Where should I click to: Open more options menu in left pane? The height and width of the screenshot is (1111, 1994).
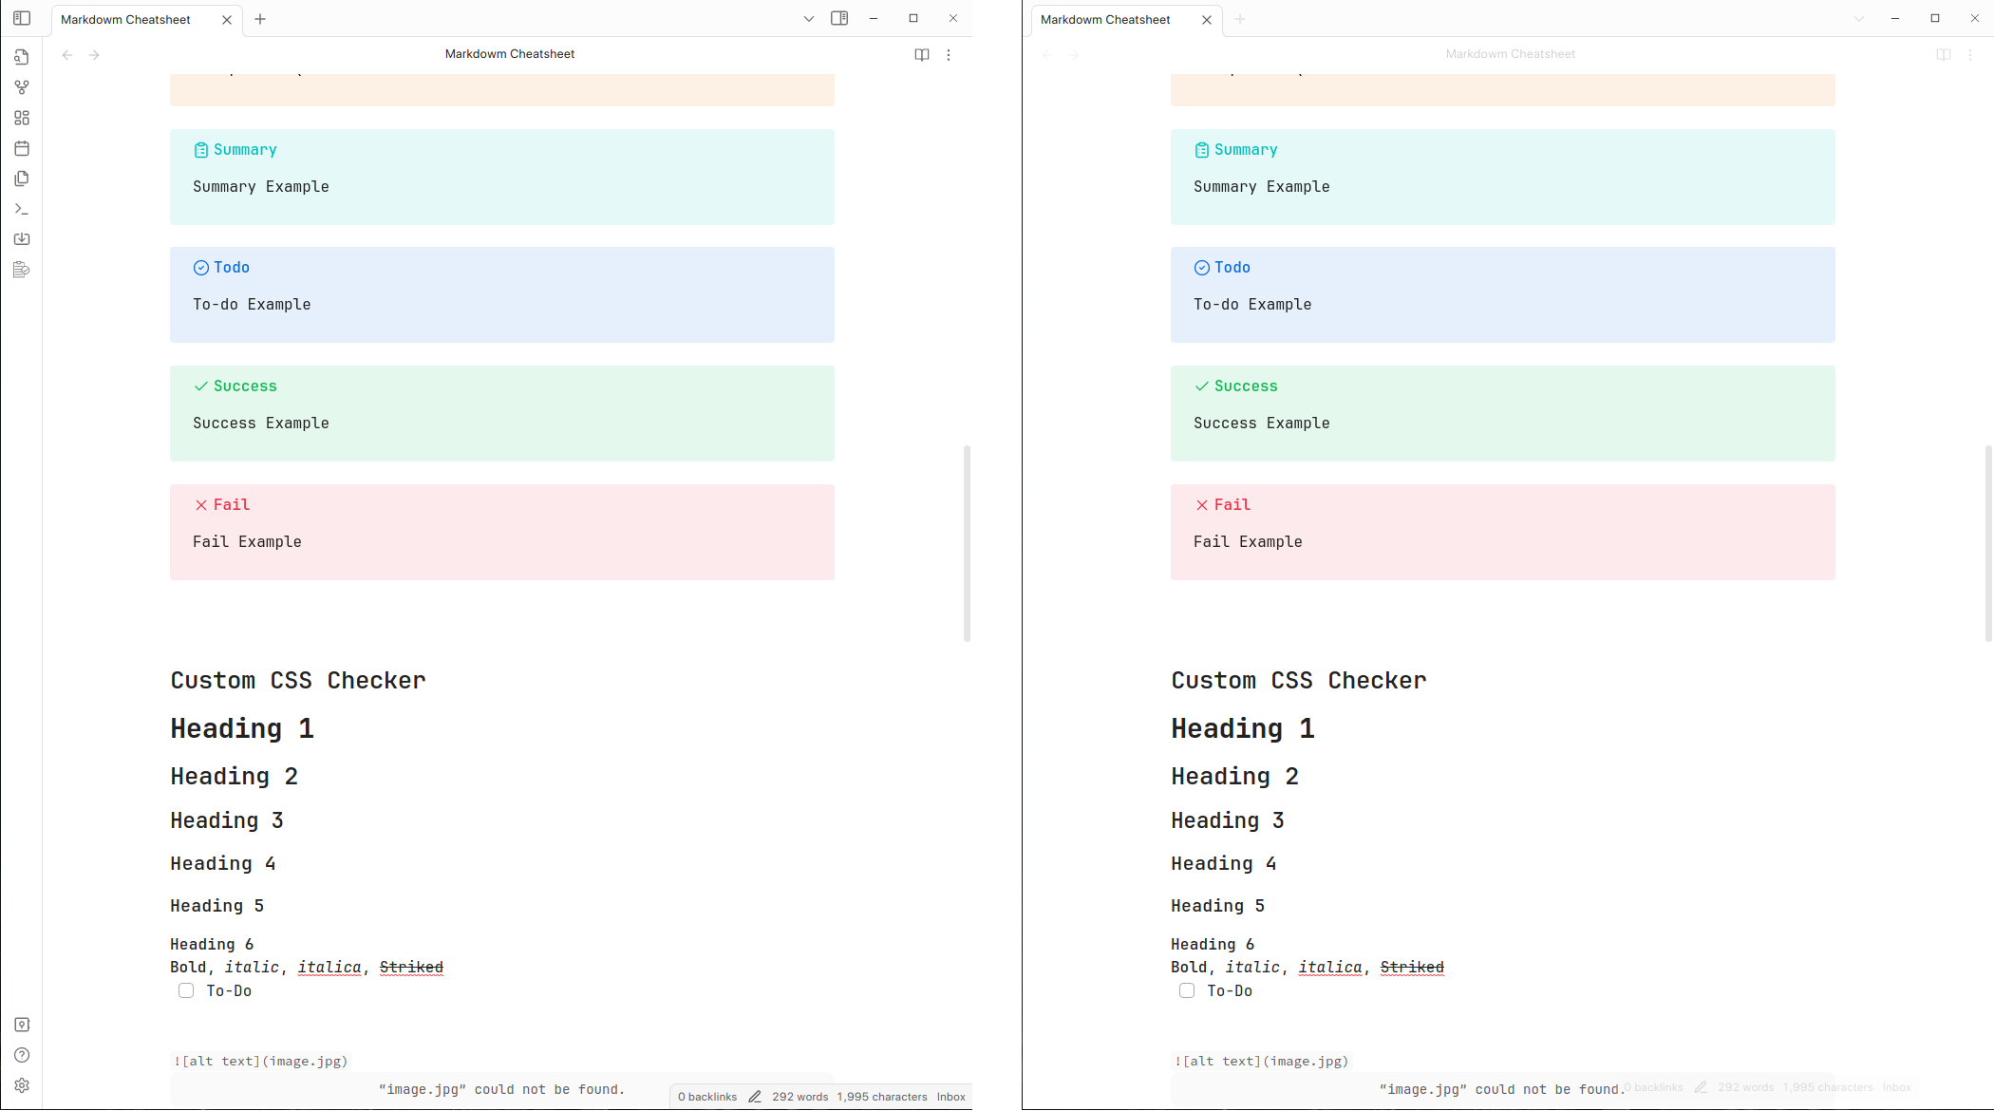click(949, 55)
